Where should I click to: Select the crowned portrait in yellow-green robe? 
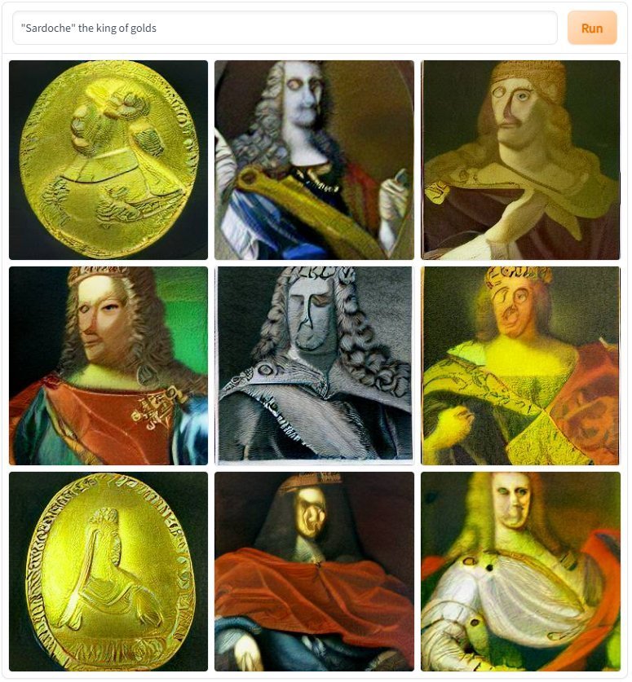tap(520, 366)
